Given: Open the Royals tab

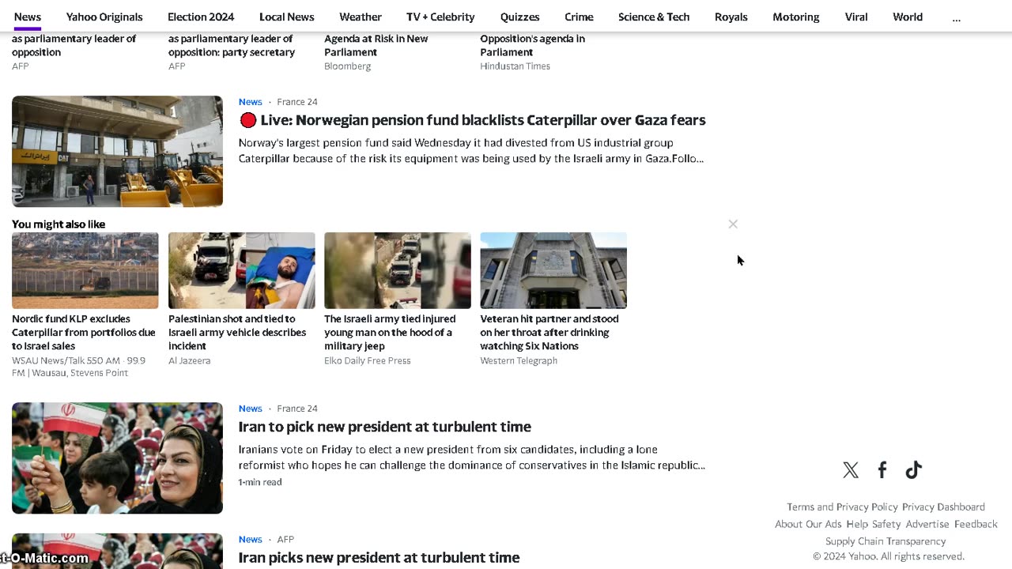Looking at the screenshot, I should click(x=731, y=17).
